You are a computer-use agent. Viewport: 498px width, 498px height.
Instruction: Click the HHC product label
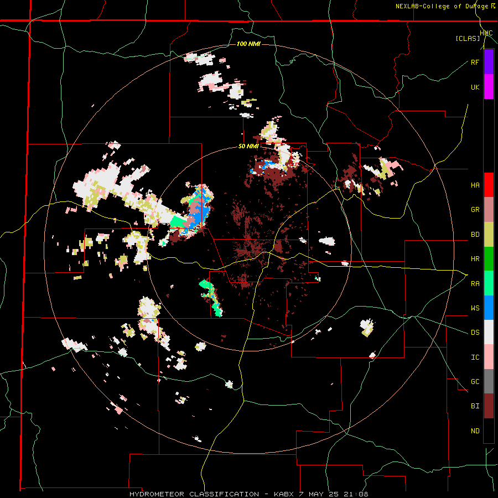point(486,33)
